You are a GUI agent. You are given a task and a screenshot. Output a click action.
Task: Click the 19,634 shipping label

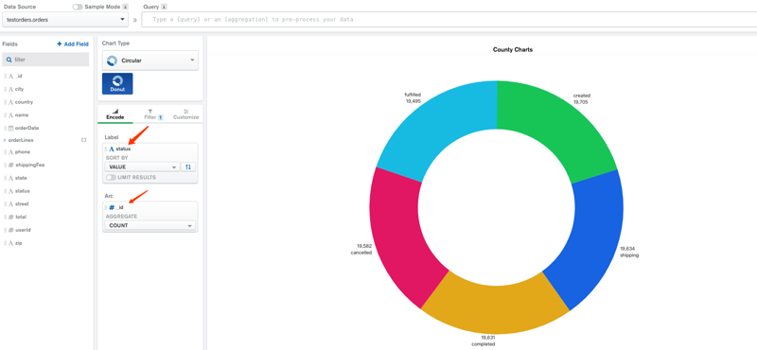[629, 252]
